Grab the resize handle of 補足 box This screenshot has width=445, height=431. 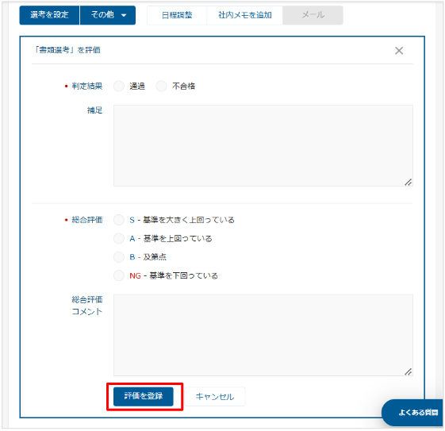point(408,183)
